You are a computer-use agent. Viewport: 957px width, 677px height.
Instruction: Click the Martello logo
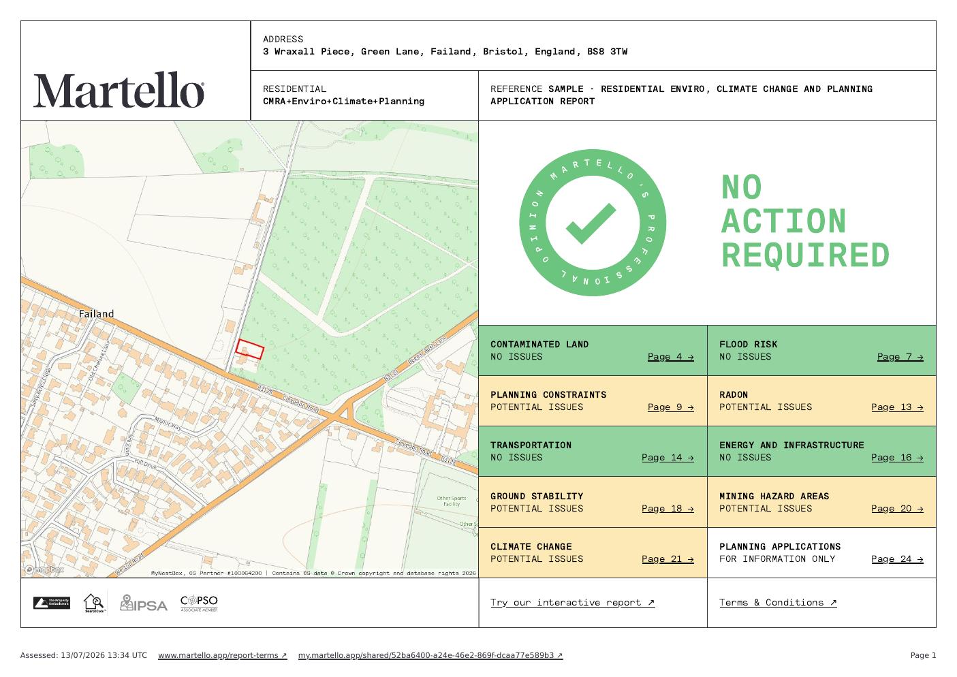tap(119, 90)
